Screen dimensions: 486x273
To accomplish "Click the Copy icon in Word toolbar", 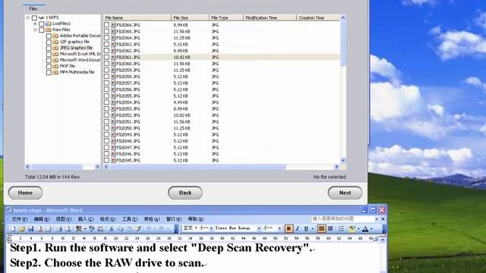I will [x=120, y=229].
